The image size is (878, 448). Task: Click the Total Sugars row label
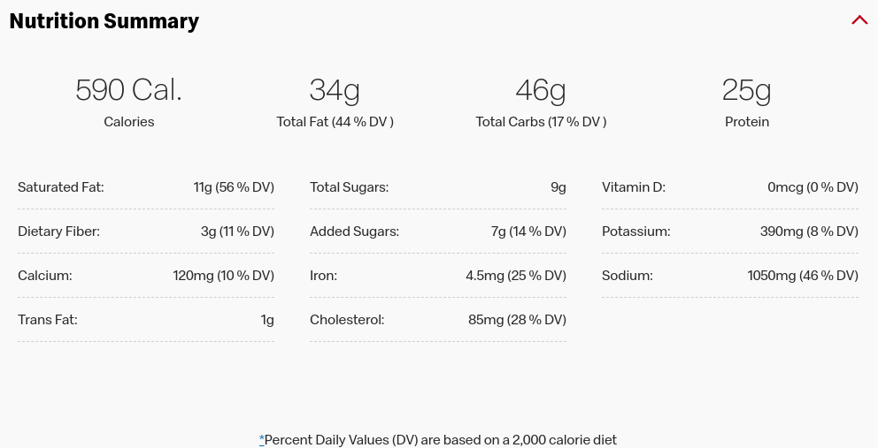click(x=350, y=186)
